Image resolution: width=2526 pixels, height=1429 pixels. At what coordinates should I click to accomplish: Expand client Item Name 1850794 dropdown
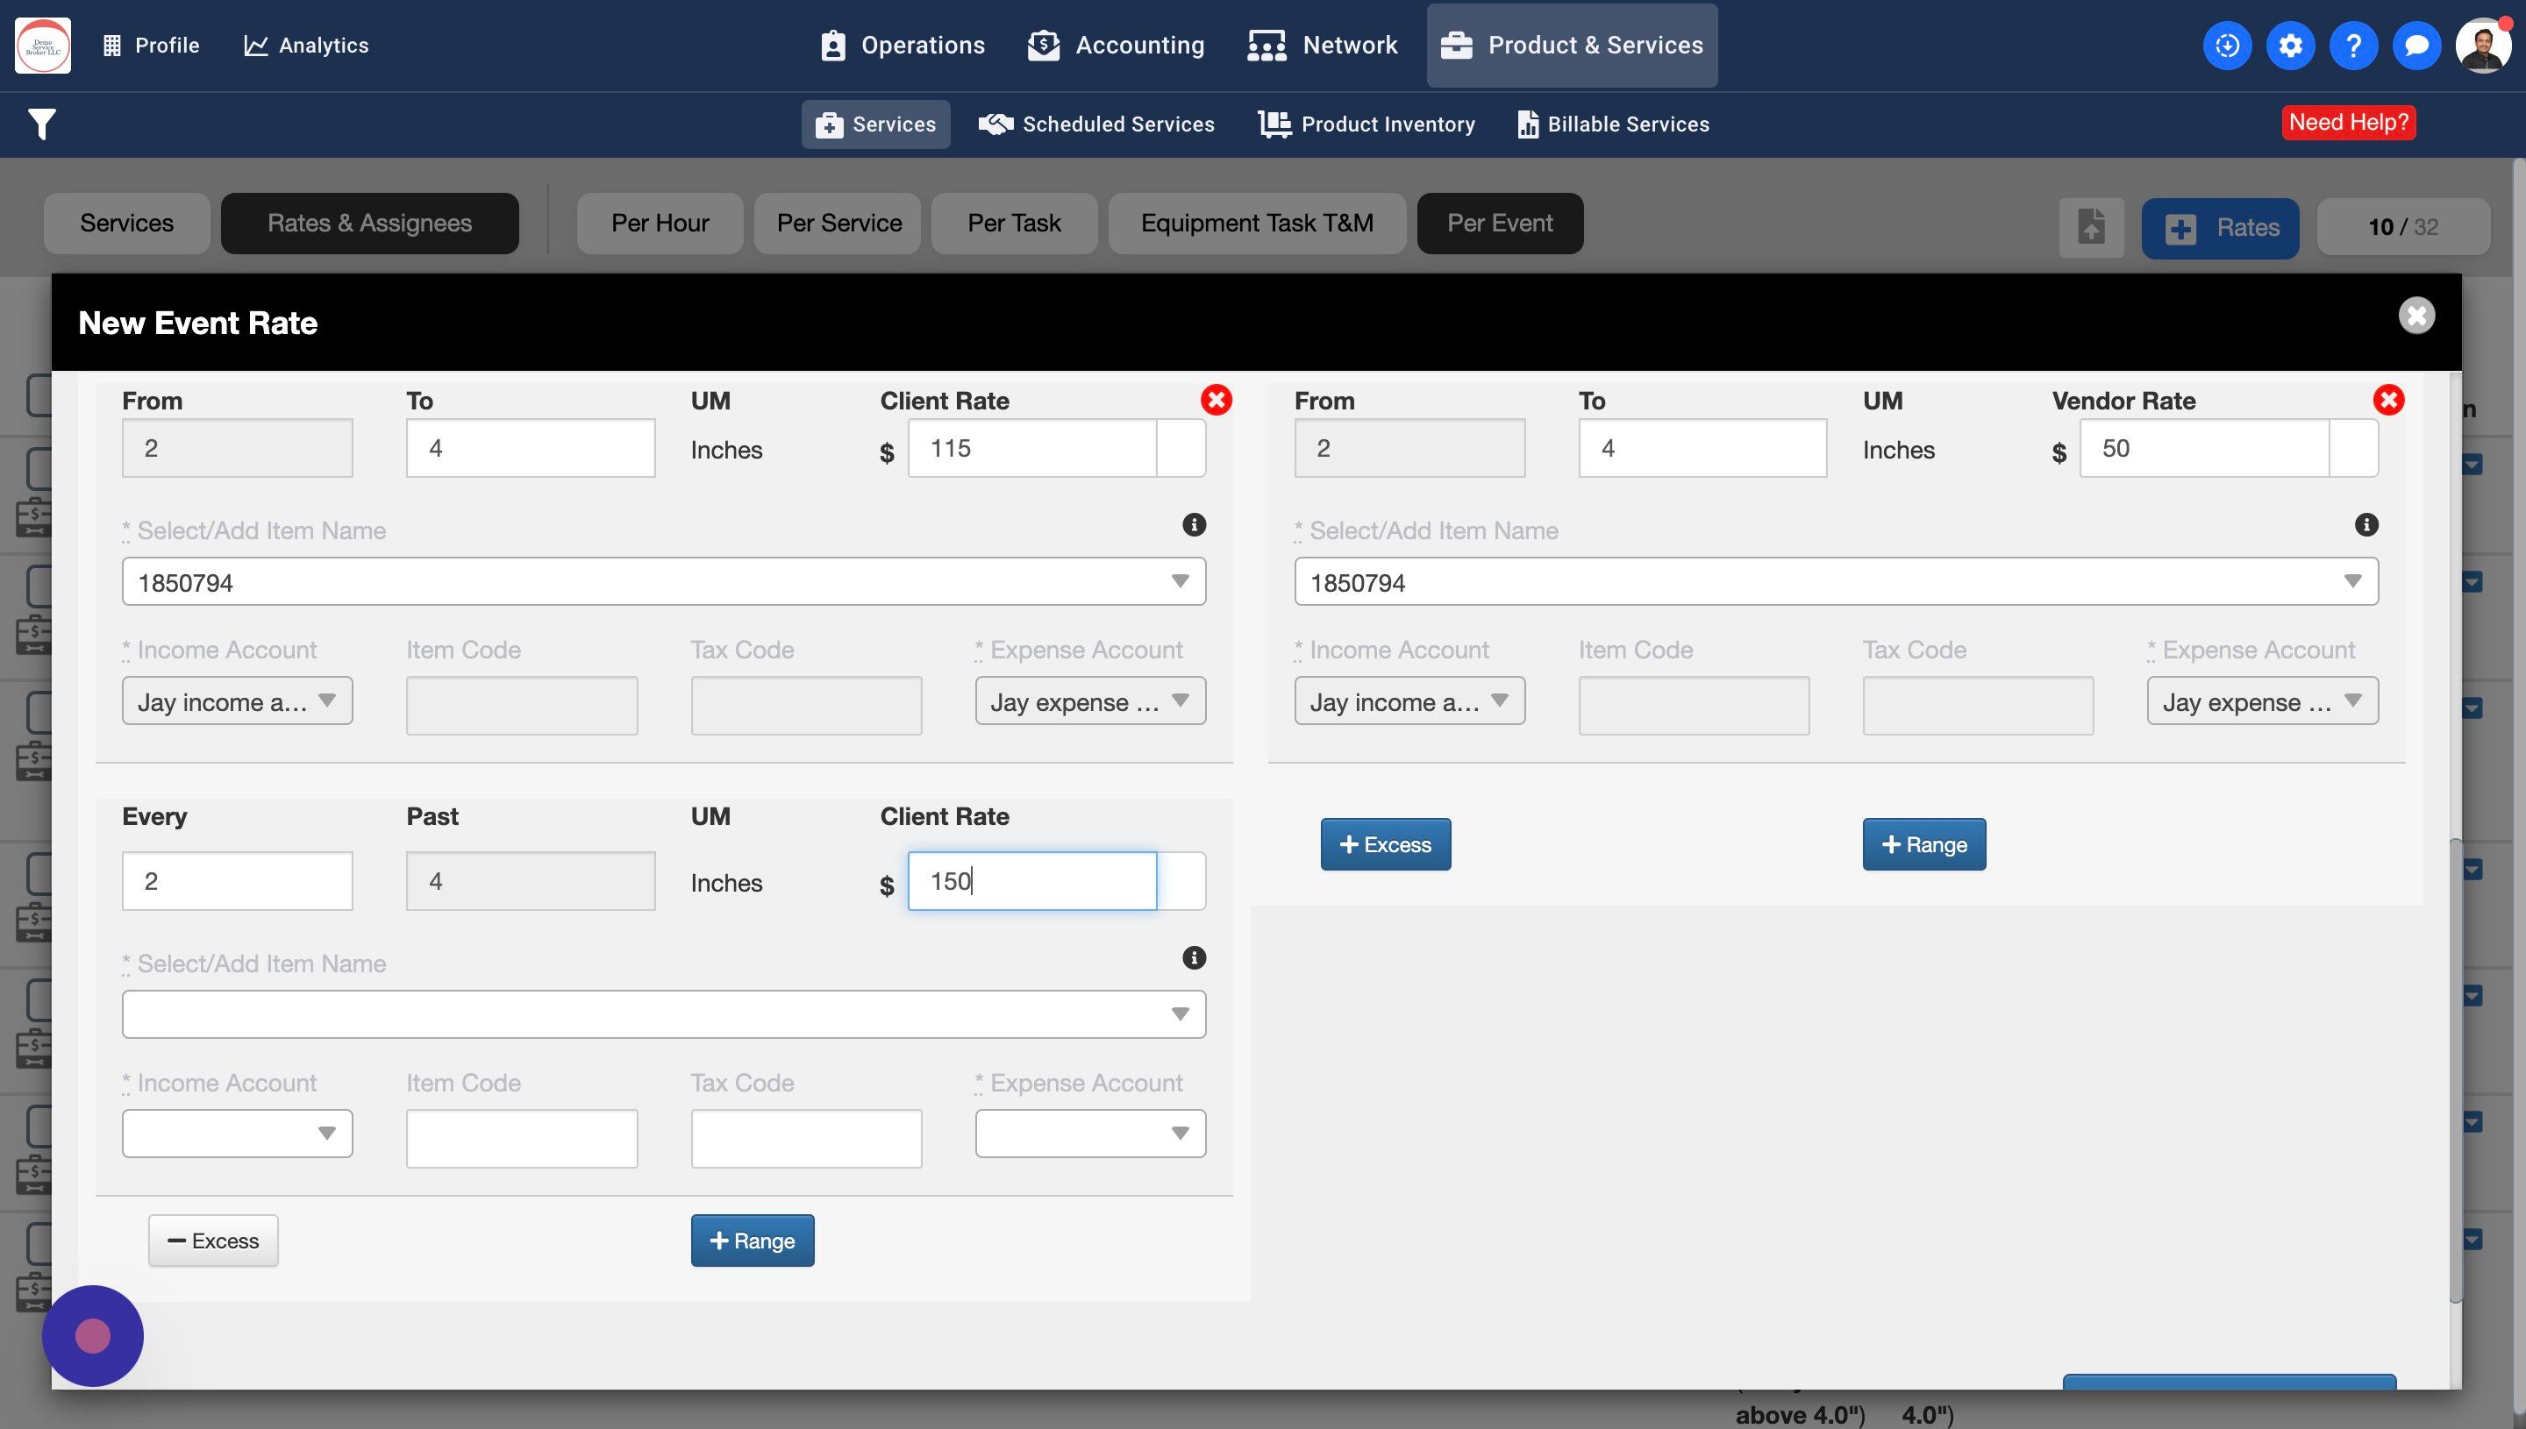coord(1179,582)
